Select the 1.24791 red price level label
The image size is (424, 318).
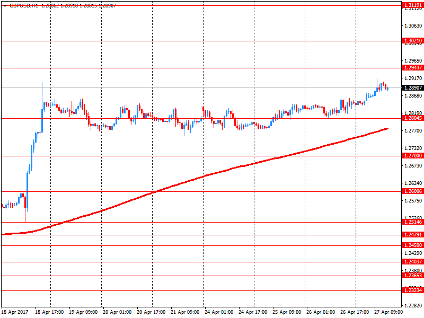pos(413,235)
